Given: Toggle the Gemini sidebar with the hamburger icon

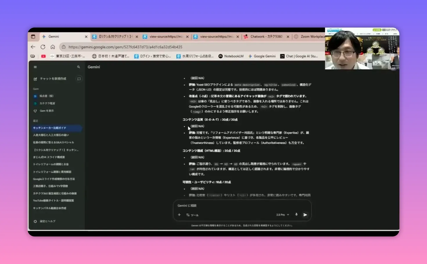Looking at the screenshot, I should (35, 67).
